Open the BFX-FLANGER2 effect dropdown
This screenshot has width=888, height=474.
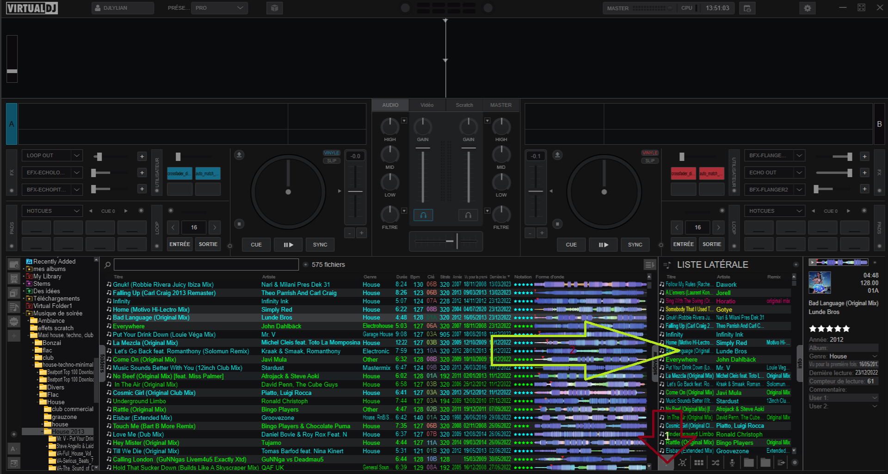click(799, 190)
